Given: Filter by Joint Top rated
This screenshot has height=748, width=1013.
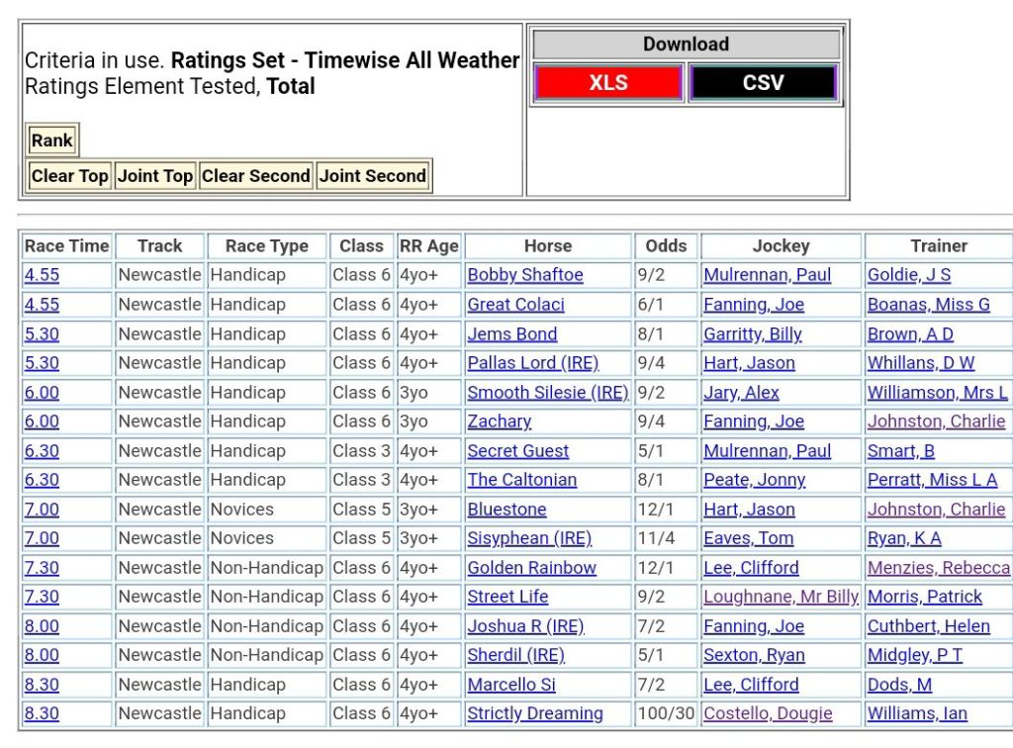Looking at the screenshot, I should click(x=155, y=176).
